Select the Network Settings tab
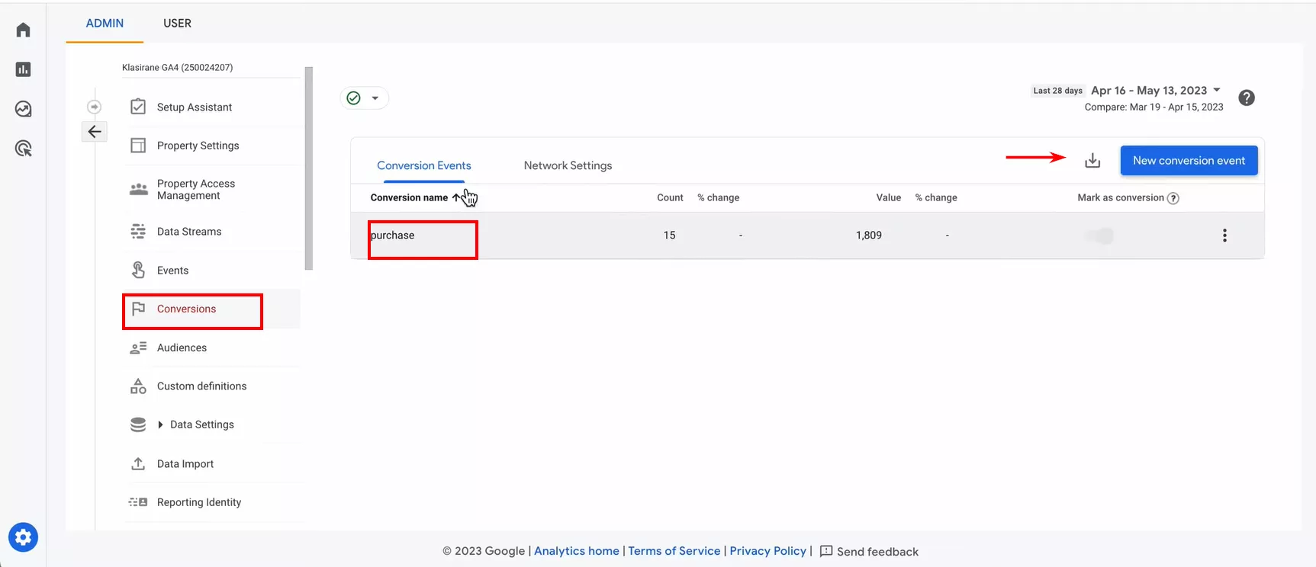 coord(568,165)
